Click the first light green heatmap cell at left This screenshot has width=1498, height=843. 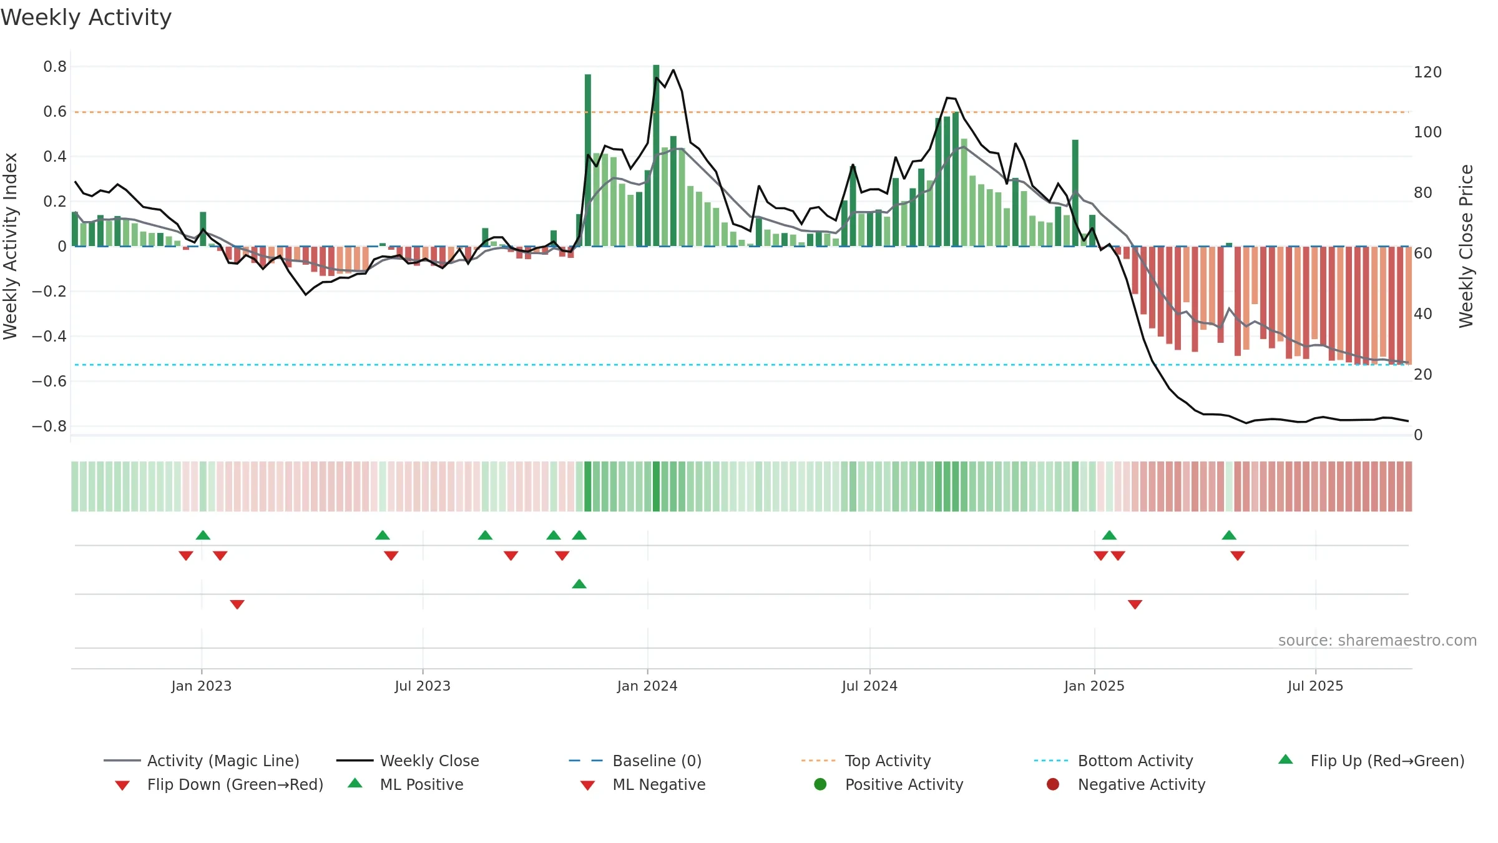tap(75, 486)
